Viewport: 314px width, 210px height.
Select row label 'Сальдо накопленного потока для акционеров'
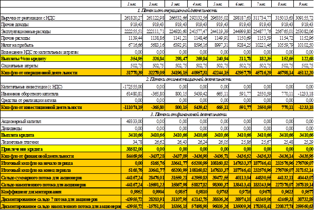click(x=43, y=185)
